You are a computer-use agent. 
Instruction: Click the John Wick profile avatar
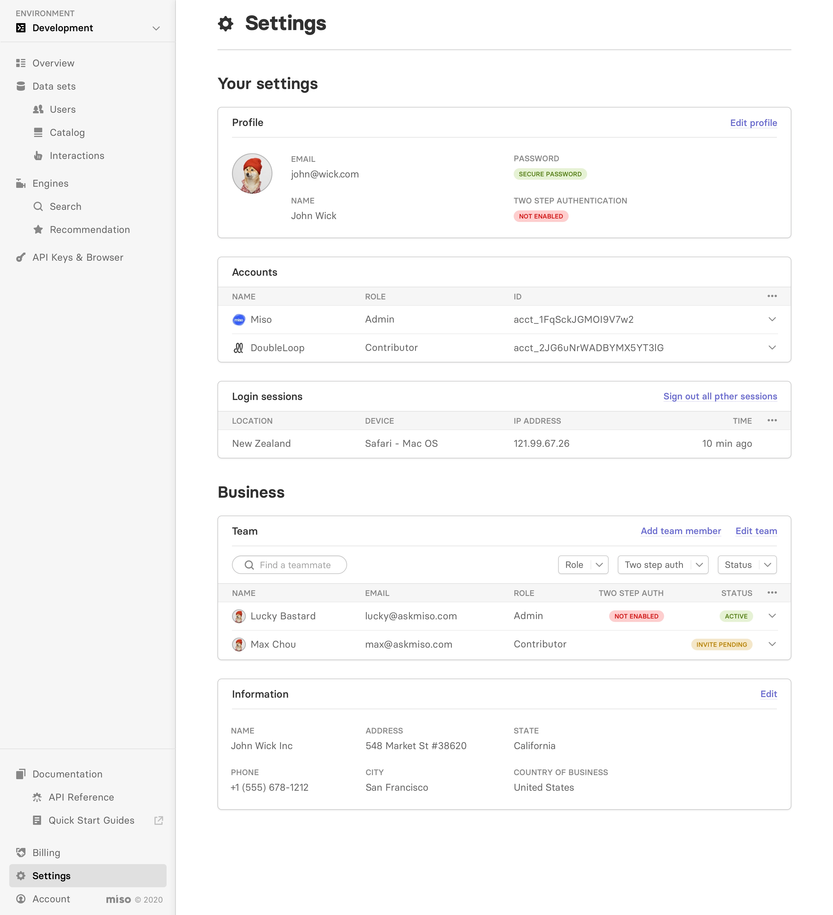(252, 173)
